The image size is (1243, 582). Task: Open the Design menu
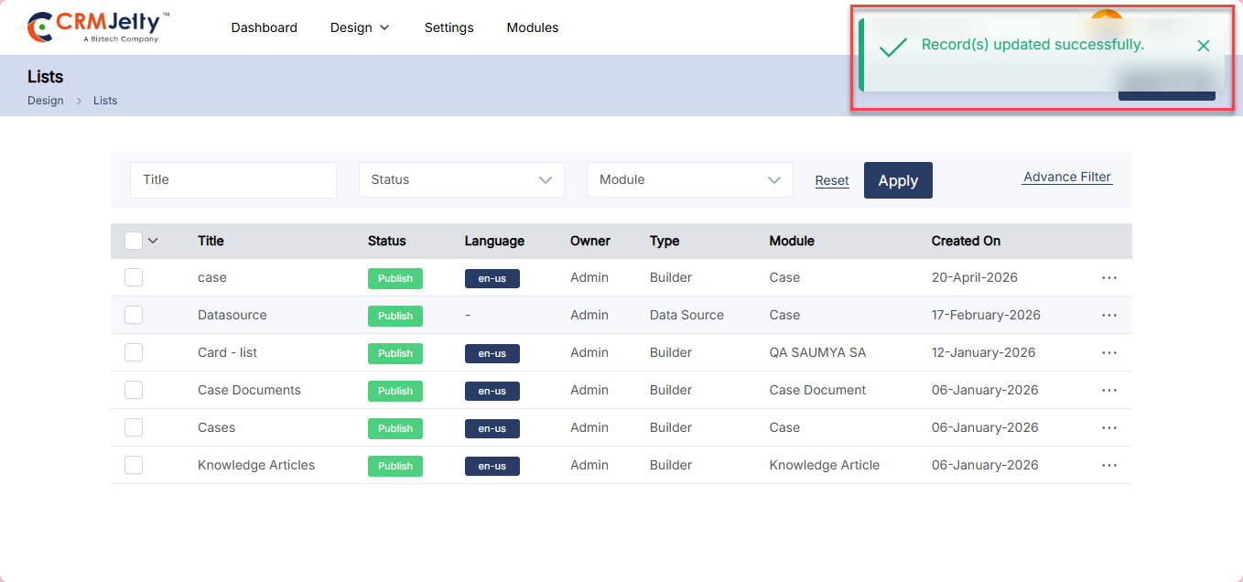point(360,27)
